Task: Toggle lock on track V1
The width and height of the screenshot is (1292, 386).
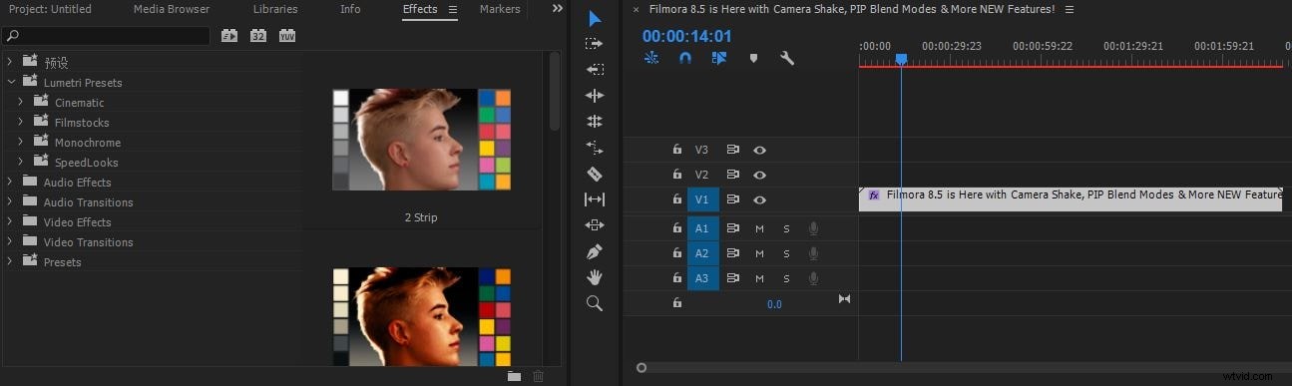Action: [677, 199]
